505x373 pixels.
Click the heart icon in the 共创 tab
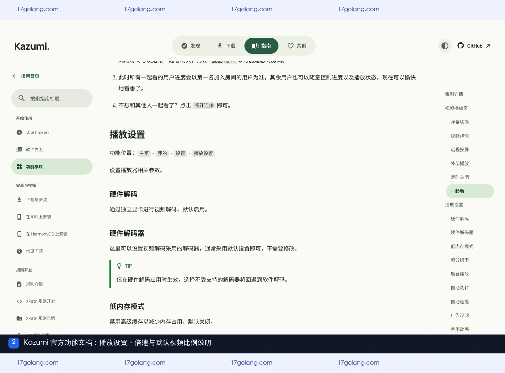[290, 46]
